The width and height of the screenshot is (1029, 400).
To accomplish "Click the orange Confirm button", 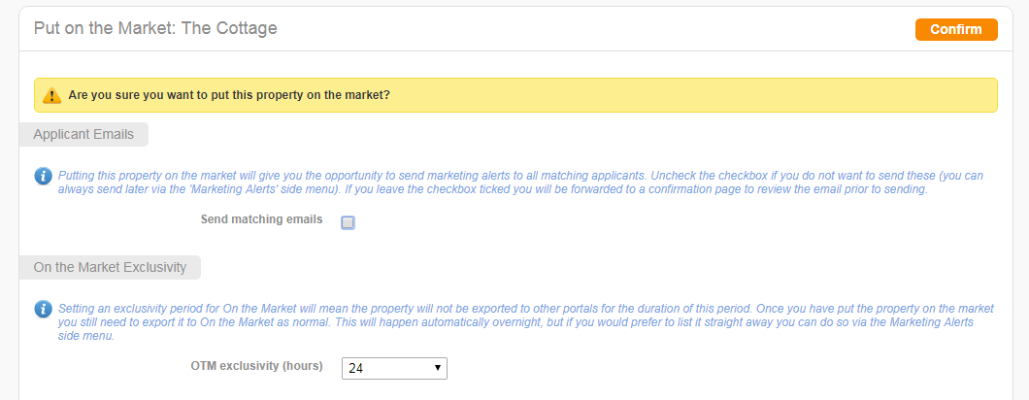I will pos(956,29).
